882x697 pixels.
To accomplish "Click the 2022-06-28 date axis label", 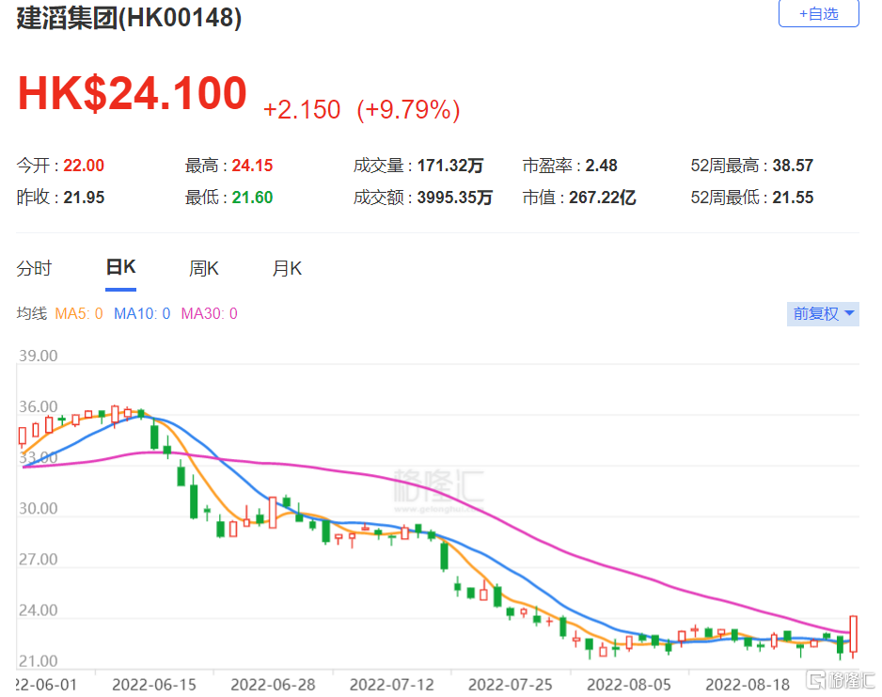I will [273, 685].
